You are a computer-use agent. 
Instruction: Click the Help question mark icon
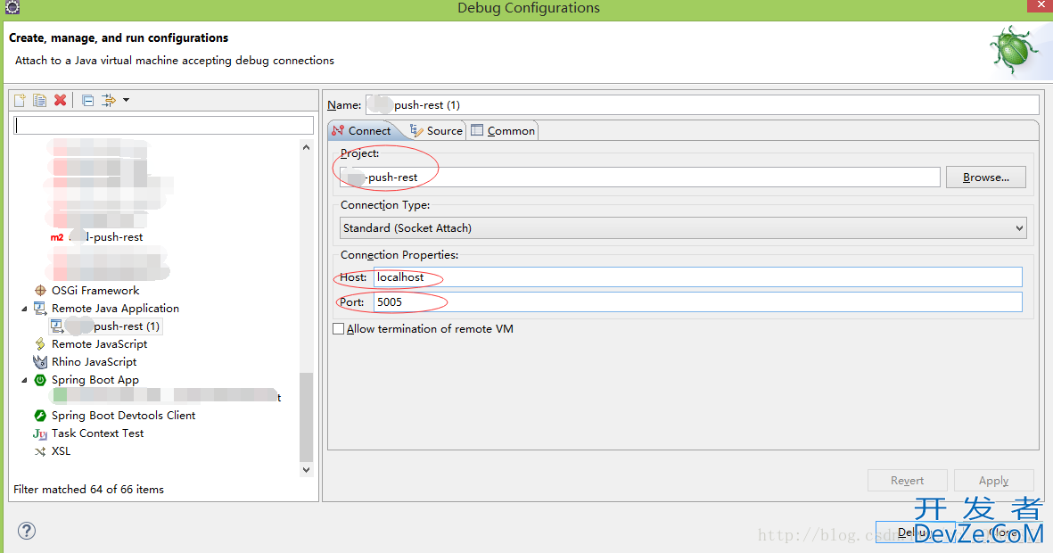pyautogui.click(x=27, y=531)
